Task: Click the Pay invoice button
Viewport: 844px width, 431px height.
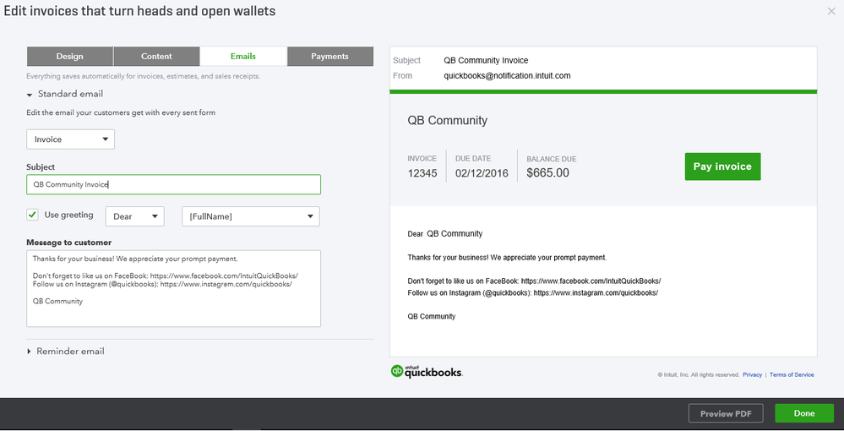Action: [x=722, y=166]
